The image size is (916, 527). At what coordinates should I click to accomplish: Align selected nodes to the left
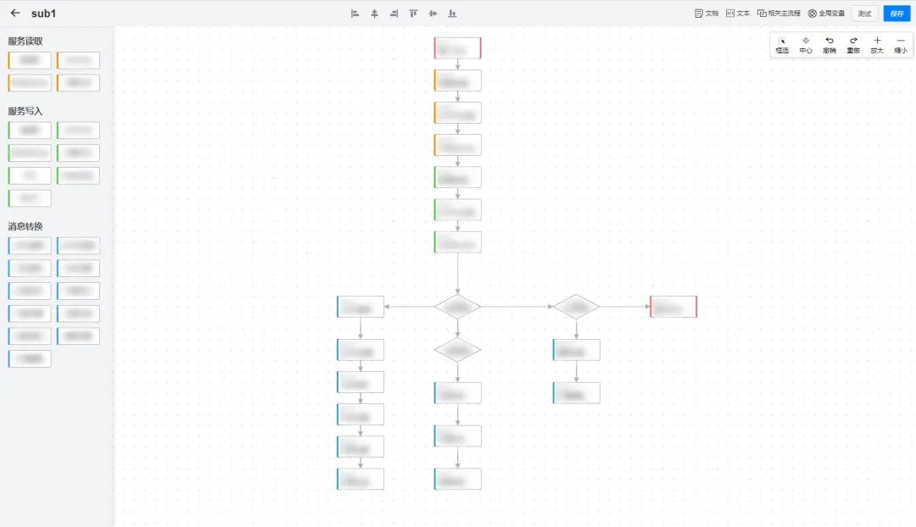coord(355,14)
